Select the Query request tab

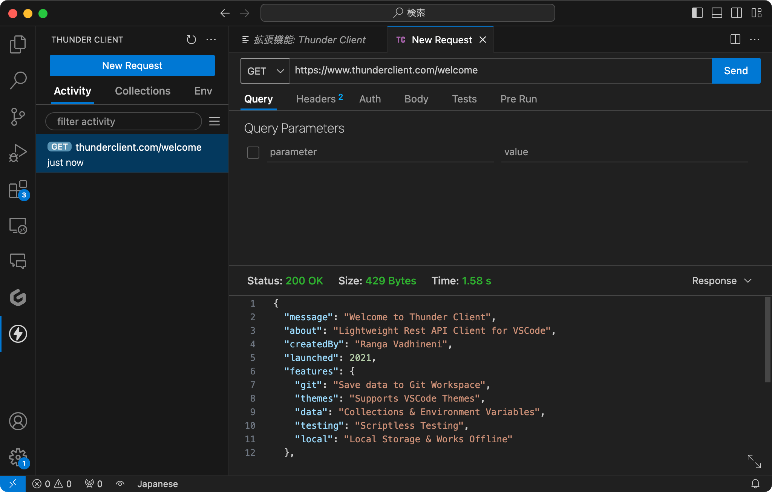click(x=258, y=99)
